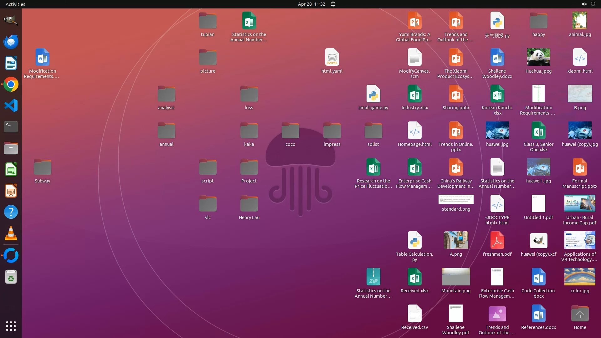Launch VLC media player from dock
The image size is (601, 338).
point(11,233)
